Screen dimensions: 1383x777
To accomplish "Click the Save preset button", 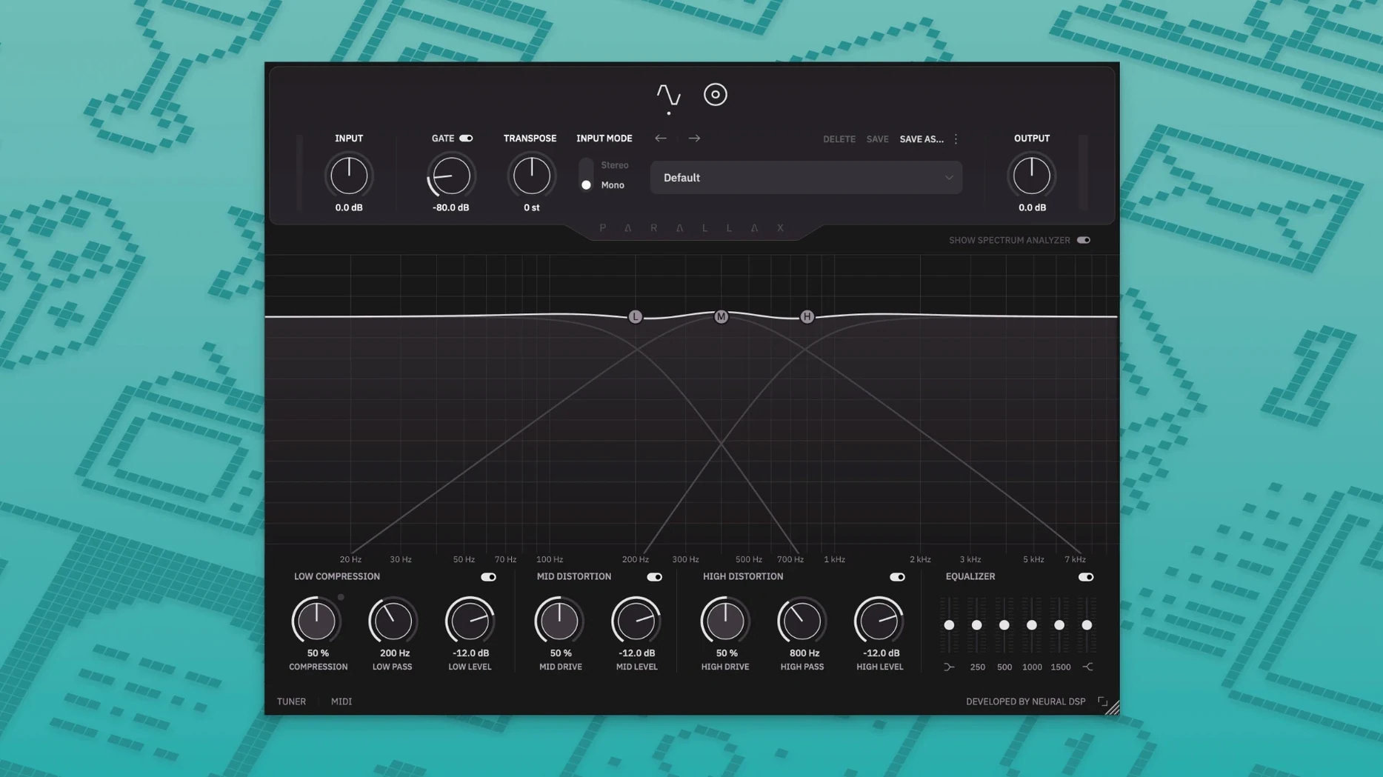I will pos(877,139).
